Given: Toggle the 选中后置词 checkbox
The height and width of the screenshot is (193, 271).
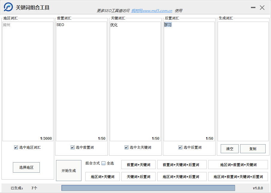Looking at the screenshot, I should coord(180,148).
